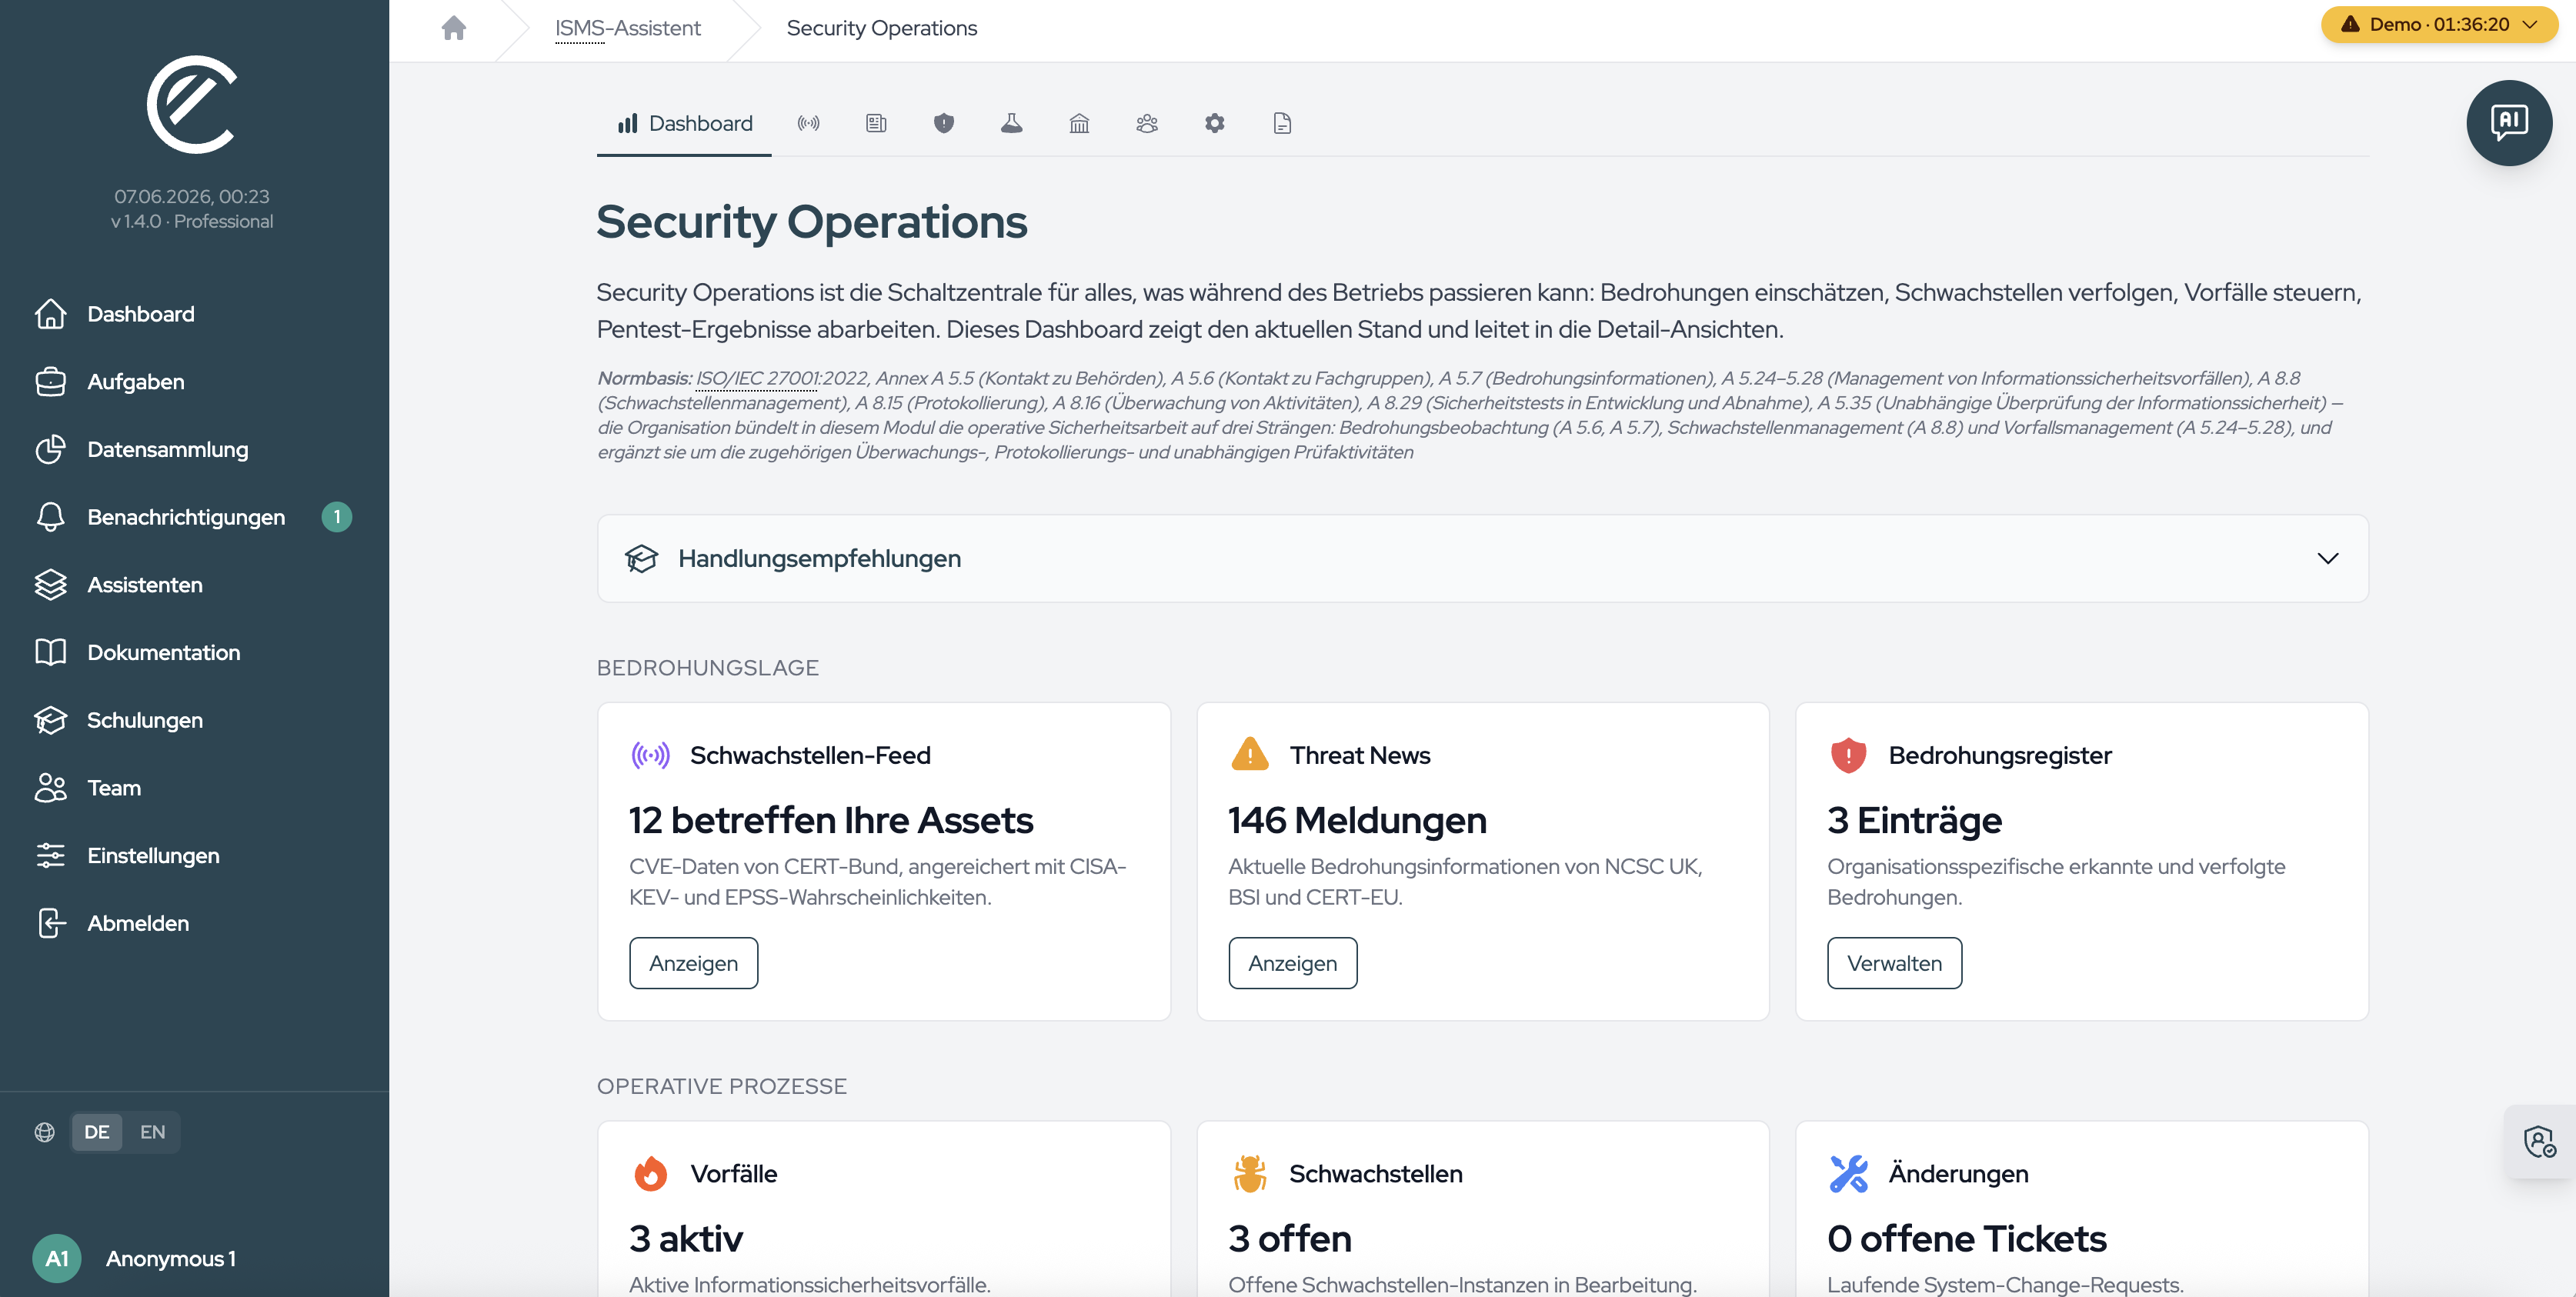Viewport: 2576px width, 1297px height.
Task: Click the Handlungsempfehlungen graduation cap icon
Action: pyautogui.click(x=642, y=558)
